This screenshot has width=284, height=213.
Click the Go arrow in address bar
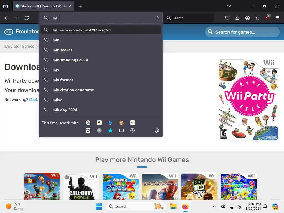tap(157, 18)
